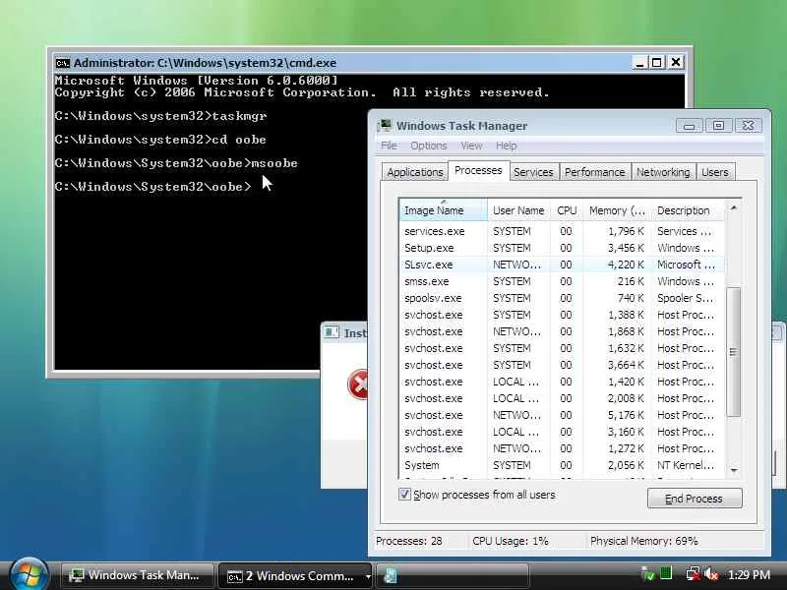Sort by the User Name column header
This screenshot has width=787, height=590.
pyautogui.click(x=518, y=210)
